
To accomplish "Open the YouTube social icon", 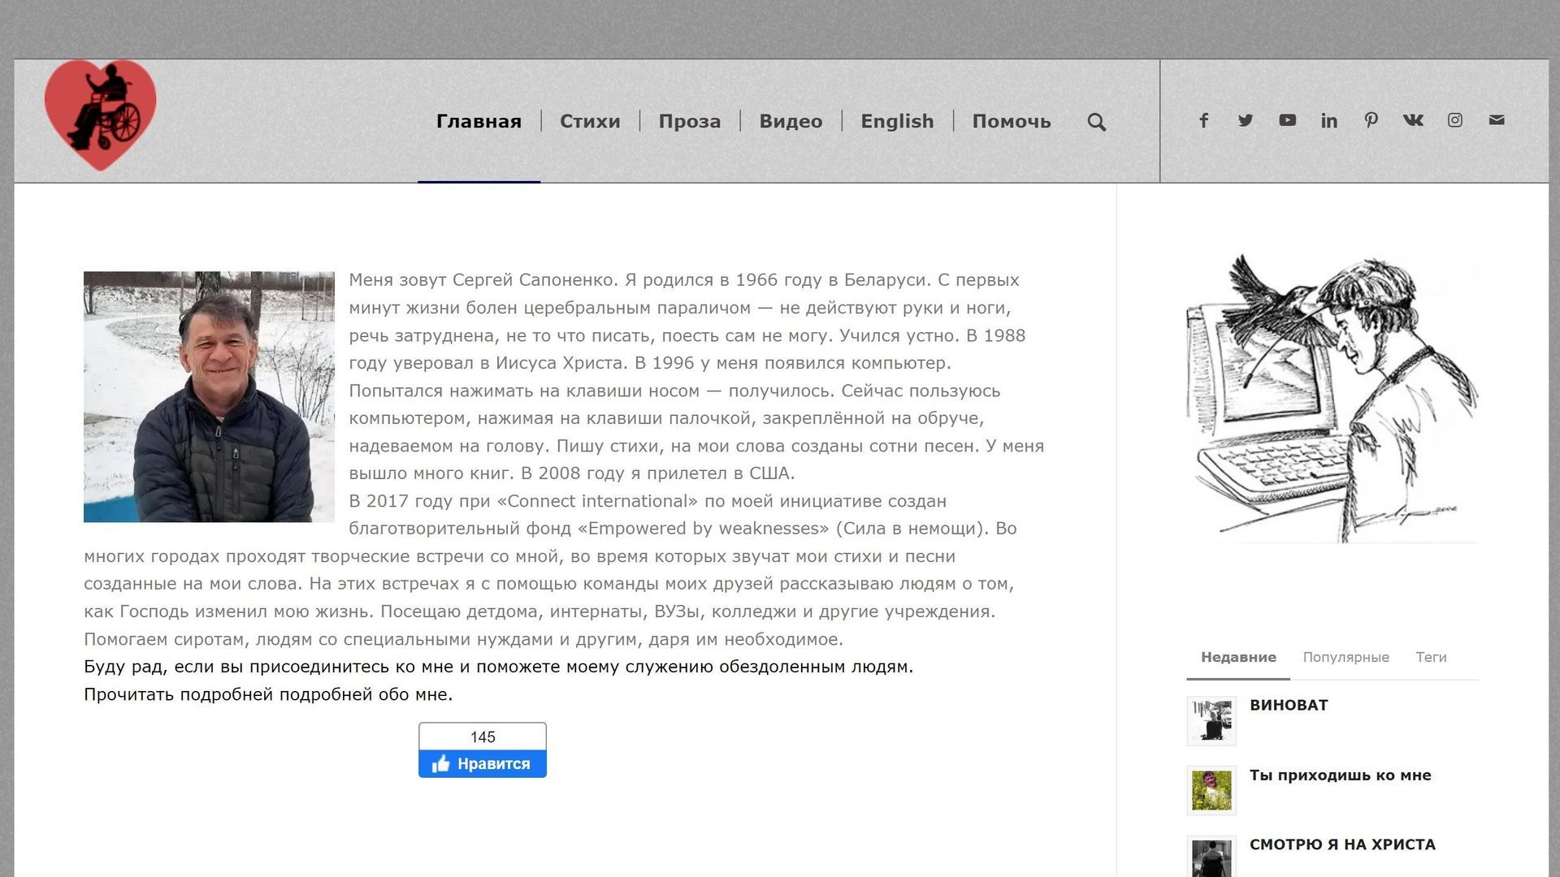I will [1288, 120].
